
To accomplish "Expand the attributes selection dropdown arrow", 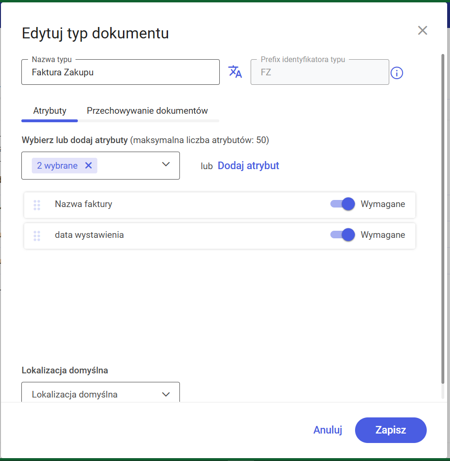I will 166,164.
